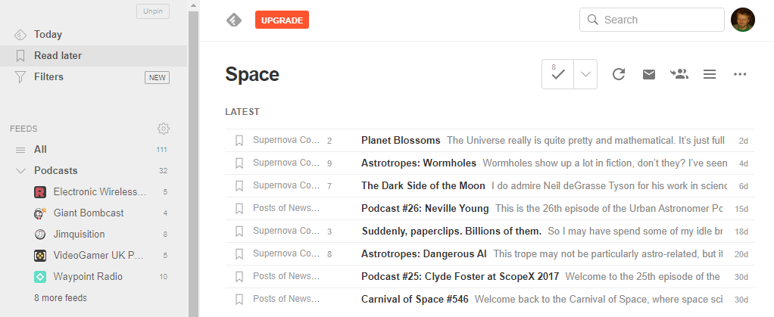The height and width of the screenshot is (317, 774).
Task: Open the Read later section
Action: pyautogui.click(x=58, y=55)
